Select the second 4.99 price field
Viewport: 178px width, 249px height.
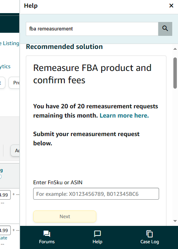(x=5, y=230)
